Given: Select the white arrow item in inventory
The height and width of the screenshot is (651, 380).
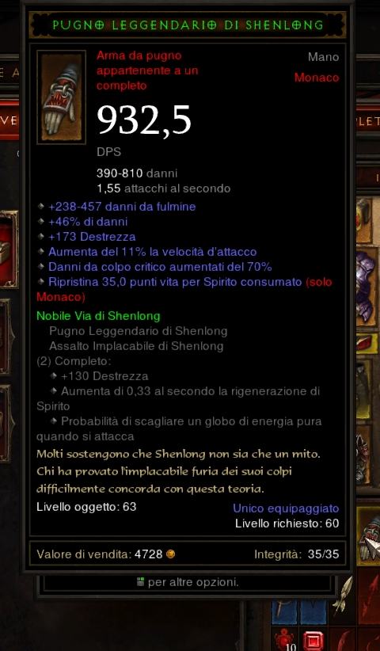Looking at the screenshot, I should coord(343,595).
